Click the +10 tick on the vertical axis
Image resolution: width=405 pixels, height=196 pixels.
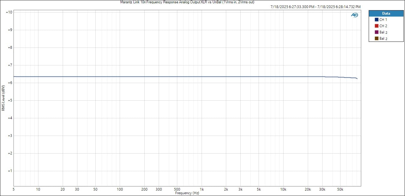[x=9, y=12]
